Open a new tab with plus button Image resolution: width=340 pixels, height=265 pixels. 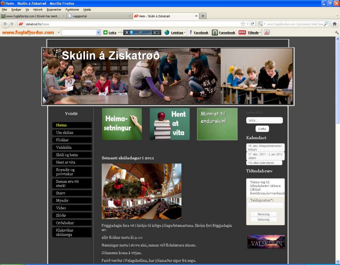(203, 16)
